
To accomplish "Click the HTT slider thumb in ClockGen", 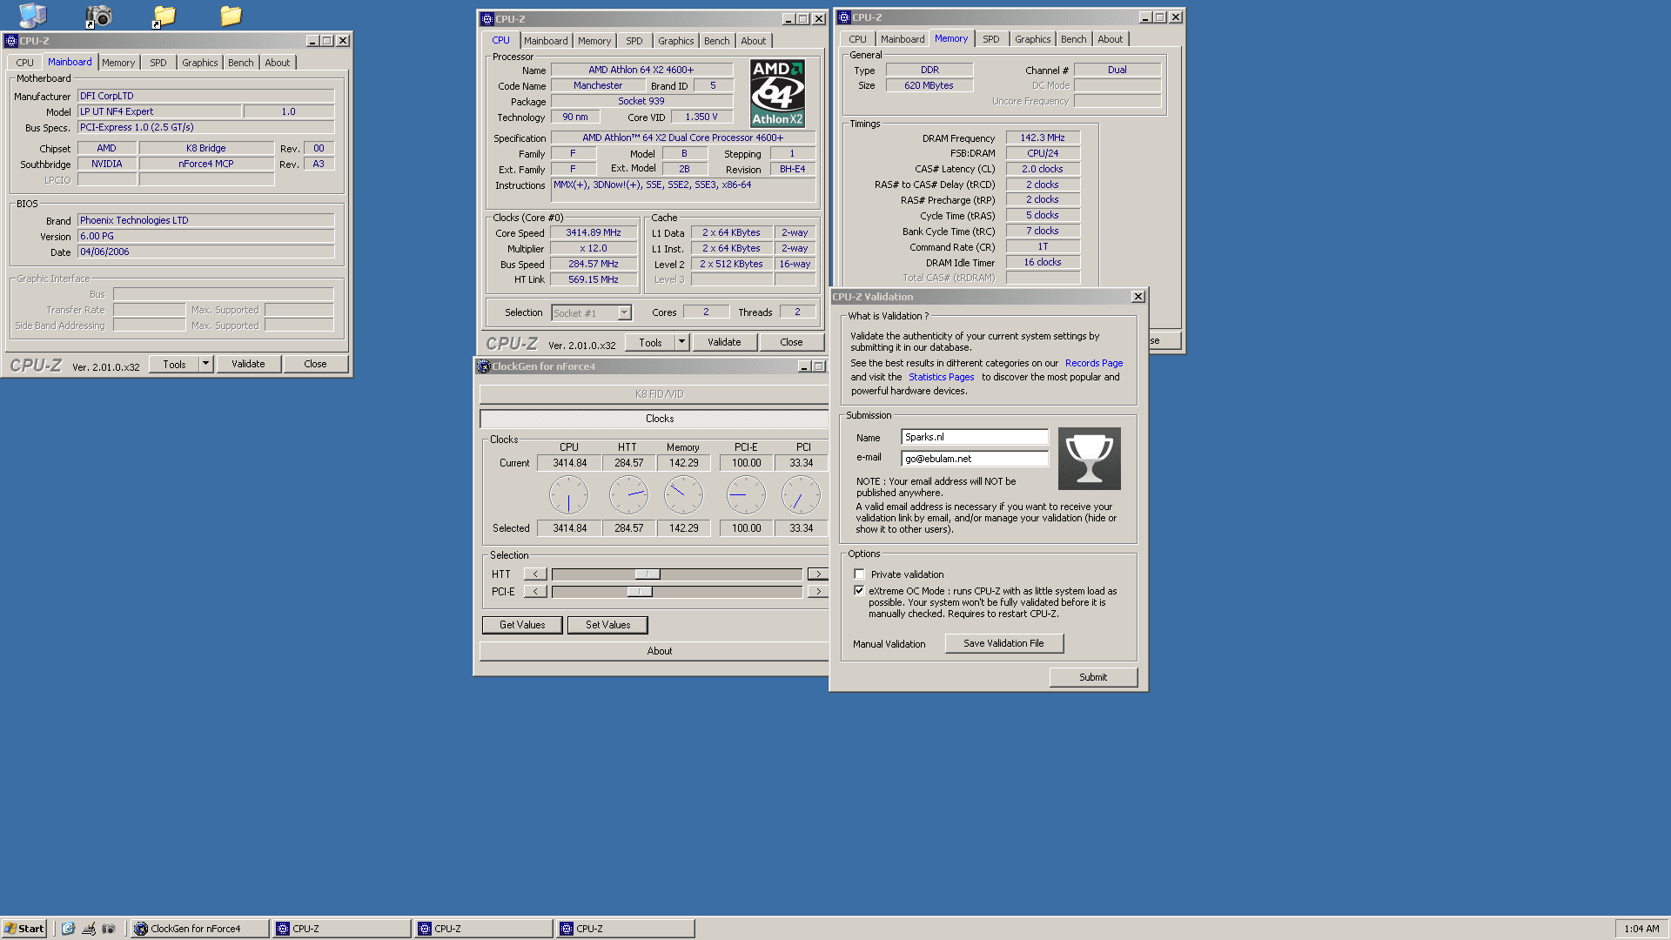I will pos(648,574).
